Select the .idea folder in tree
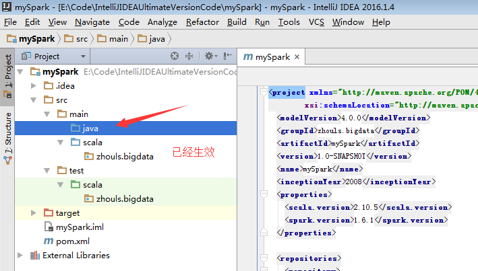Image resolution: width=478 pixels, height=271 pixels. (59, 86)
